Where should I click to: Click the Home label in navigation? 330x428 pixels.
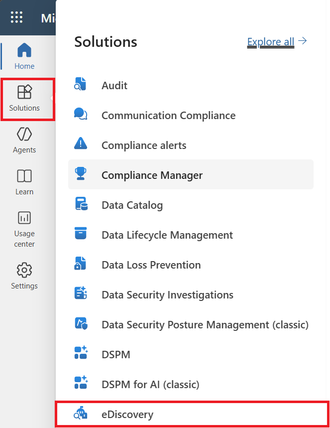pos(24,66)
